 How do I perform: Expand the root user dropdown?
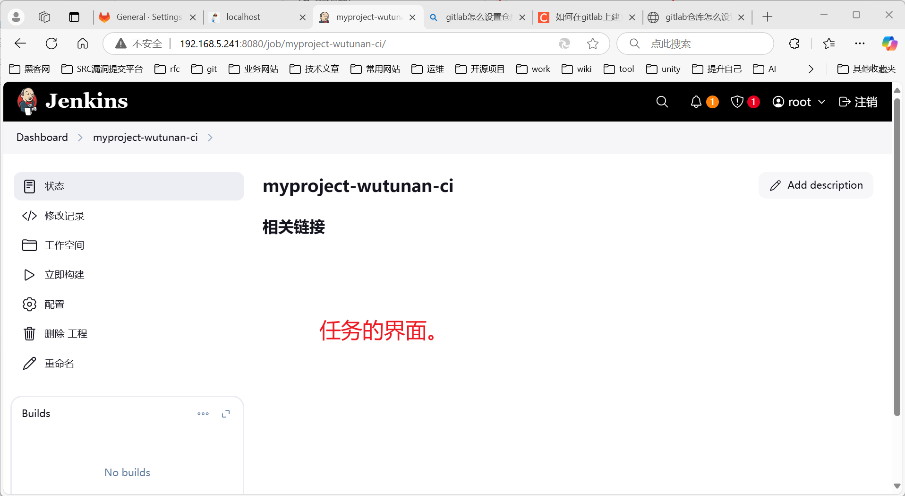tap(799, 102)
